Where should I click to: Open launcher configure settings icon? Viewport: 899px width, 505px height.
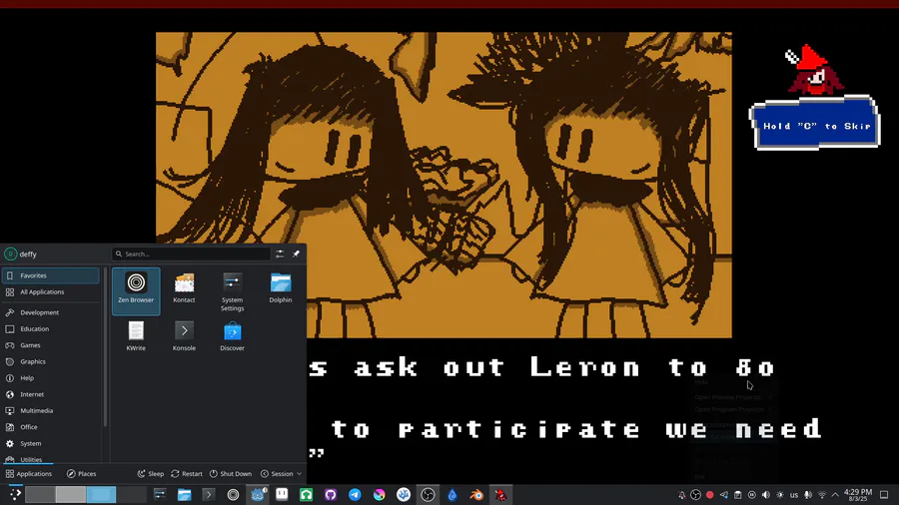280,253
